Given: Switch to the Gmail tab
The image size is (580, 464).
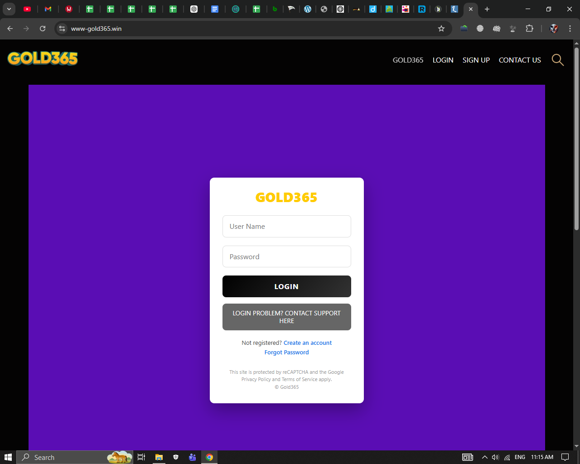Looking at the screenshot, I should coord(48,9).
